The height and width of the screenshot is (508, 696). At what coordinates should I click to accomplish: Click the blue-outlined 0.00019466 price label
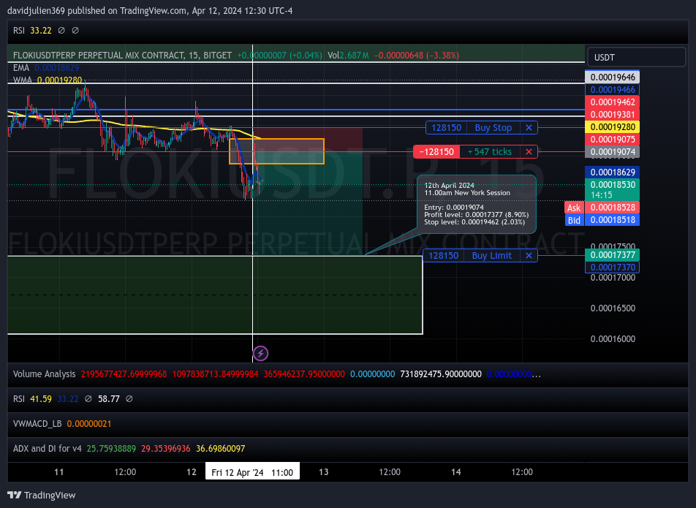point(612,90)
